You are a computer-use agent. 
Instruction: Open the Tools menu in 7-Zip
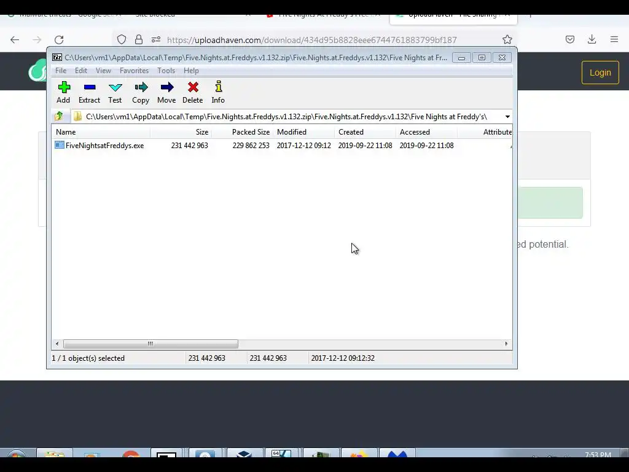pos(166,71)
